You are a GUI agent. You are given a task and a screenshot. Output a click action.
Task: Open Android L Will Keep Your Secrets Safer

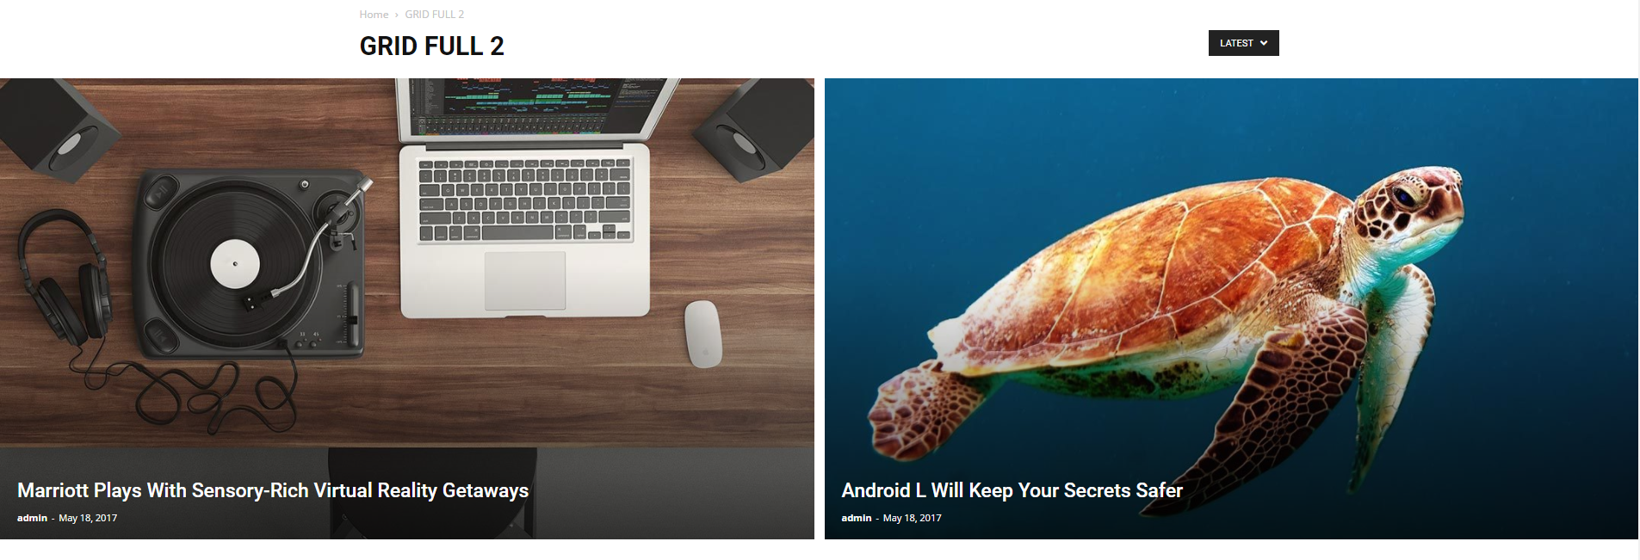point(1012,490)
